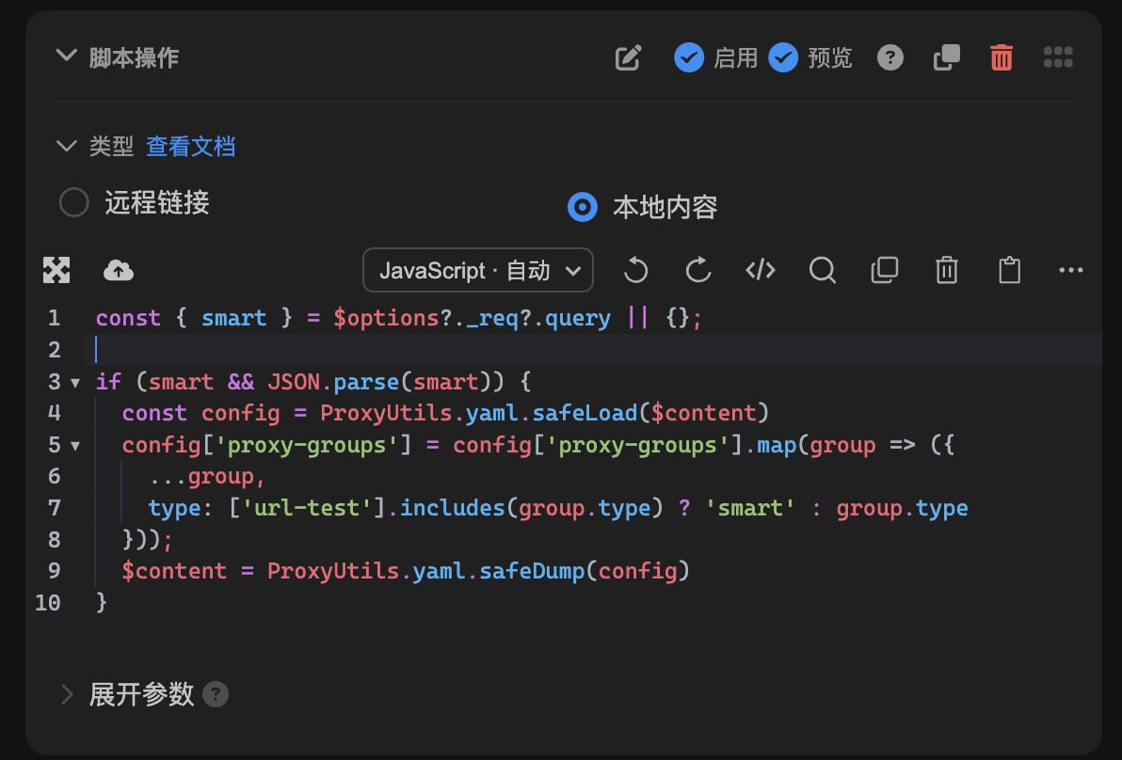The image size is (1122, 760).
Task: Click '$content' at start of line 9
Action: 174,571
